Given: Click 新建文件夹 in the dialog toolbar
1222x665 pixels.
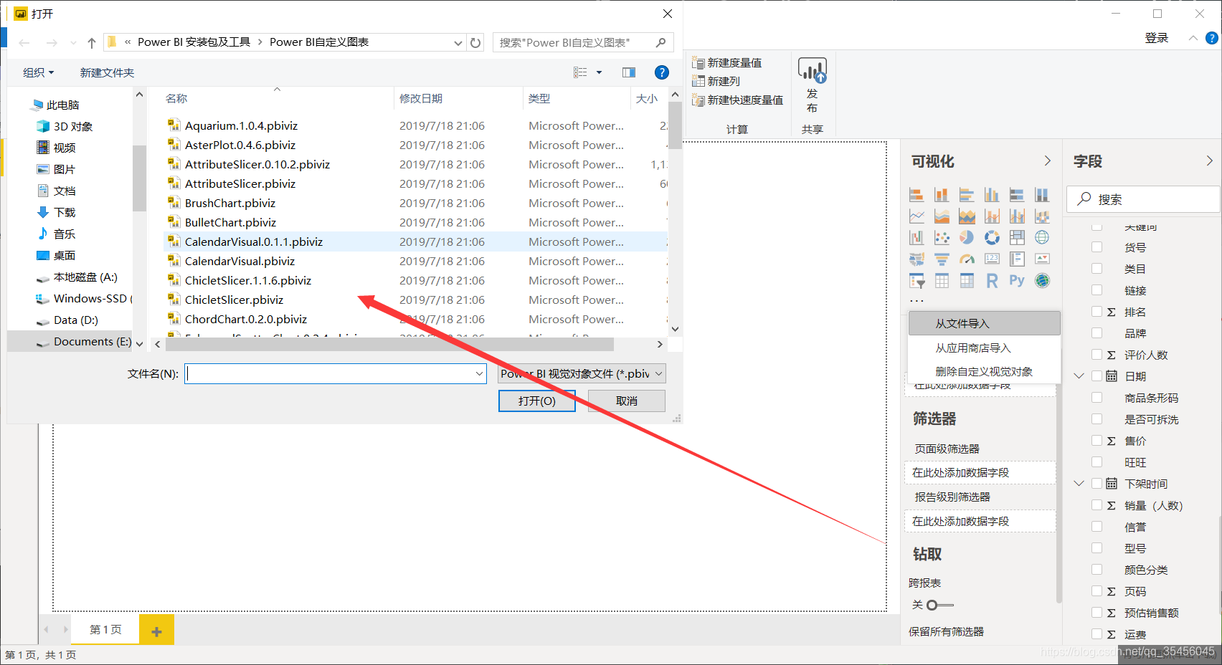Looking at the screenshot, I should pyautogui.click(x=107, y=72).
